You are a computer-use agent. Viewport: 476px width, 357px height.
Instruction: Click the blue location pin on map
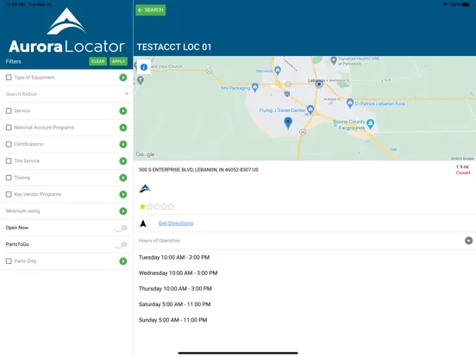288,123
